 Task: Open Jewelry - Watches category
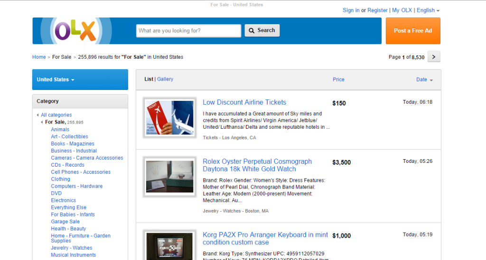[x=71, y=248]
